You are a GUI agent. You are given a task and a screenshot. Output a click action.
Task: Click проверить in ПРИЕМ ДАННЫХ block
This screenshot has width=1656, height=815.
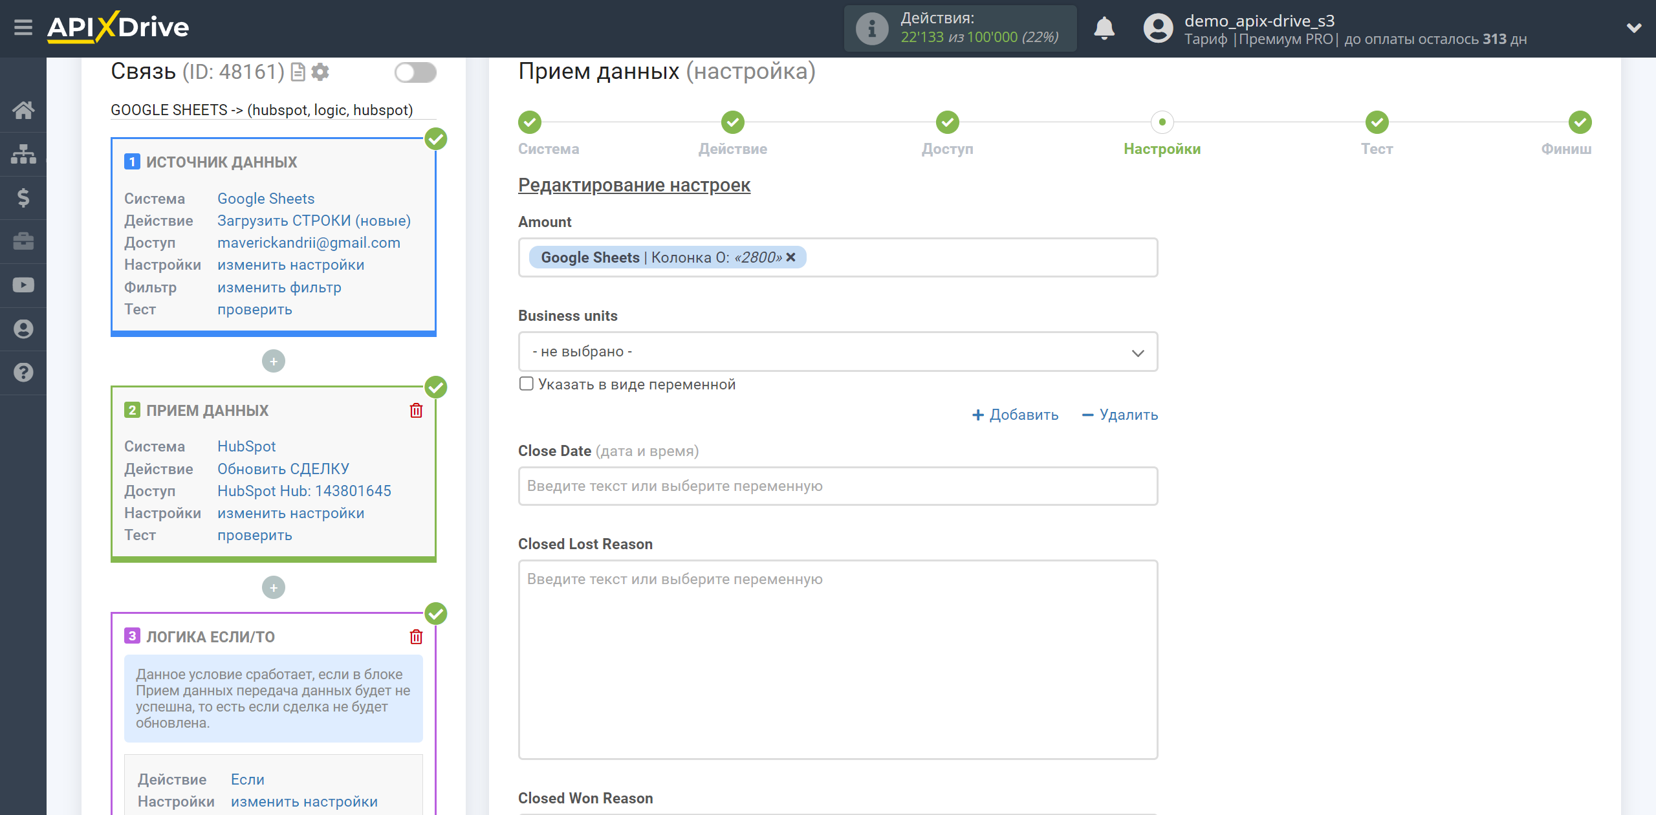coord(254,535)
